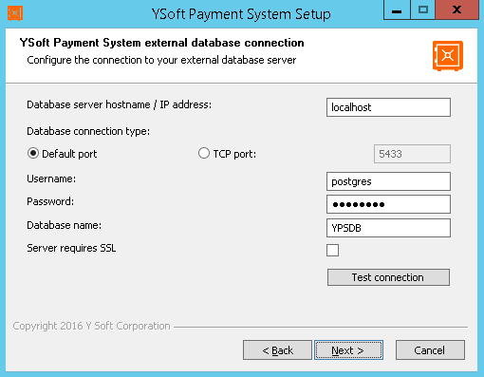
Task: Click the Username field containing postgres
Action: point(388,181)
